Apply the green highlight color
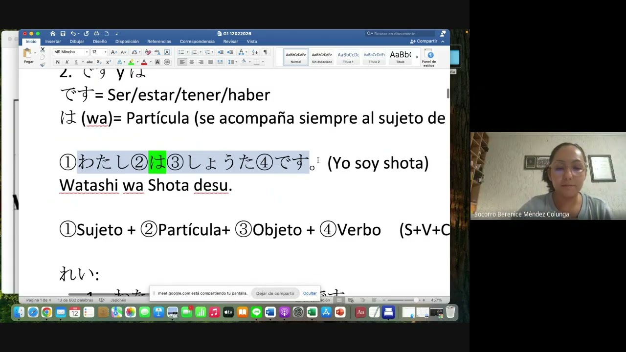 pos(131,62)
